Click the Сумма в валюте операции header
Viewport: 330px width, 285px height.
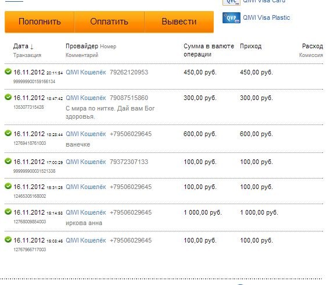click(x=209, y=50)
